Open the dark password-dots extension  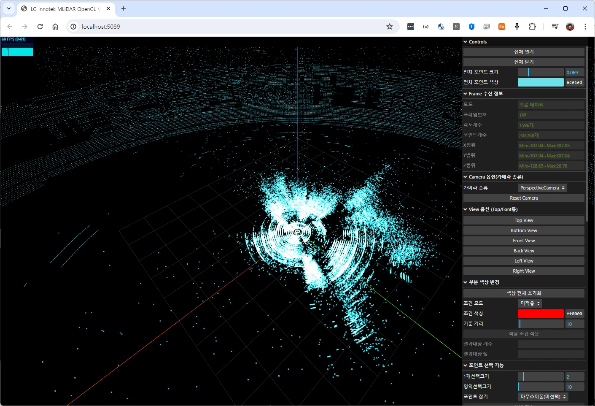pyautogui.click(x=411, y=27)
